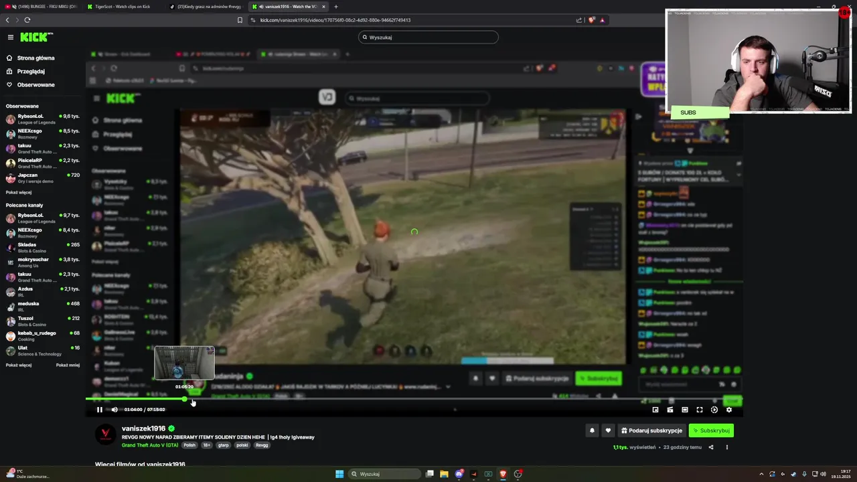
Task: Open a new browser tab with plus
Action: coord(336,7)
